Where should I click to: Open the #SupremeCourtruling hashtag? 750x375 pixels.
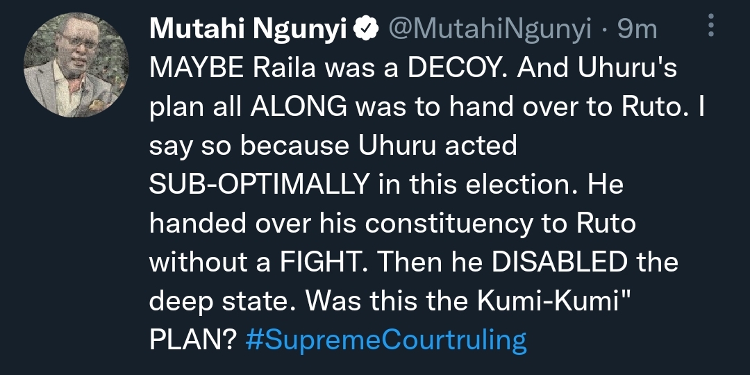click(x=386, y=341)
